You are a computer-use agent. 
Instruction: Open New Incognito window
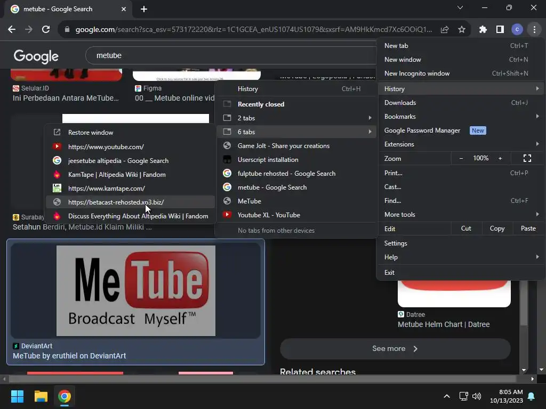tap(461, 73)
